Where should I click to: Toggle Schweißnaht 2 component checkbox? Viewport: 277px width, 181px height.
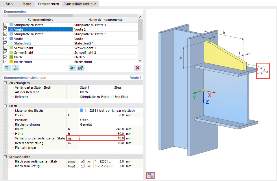click(5, 53)
